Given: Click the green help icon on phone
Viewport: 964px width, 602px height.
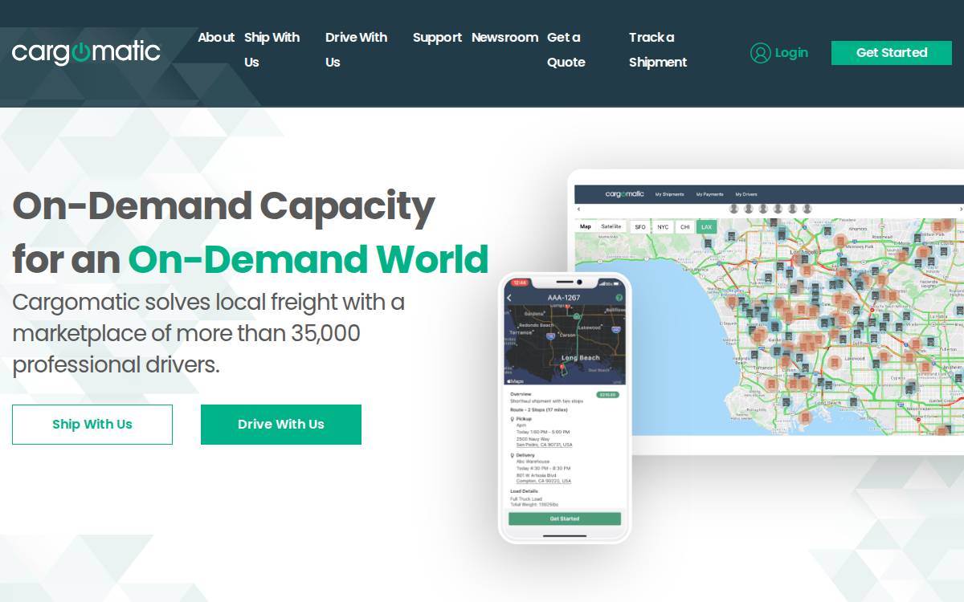Looking at the screenshot, I should pos(619,298).
